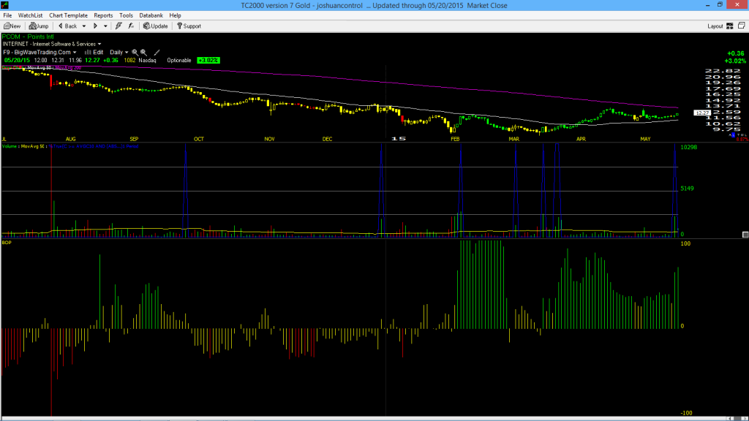The width and height of the screenshot is (749, 421).
Task: Click the cascade windows icon beside Layout
Action: [x=742, y=26]
